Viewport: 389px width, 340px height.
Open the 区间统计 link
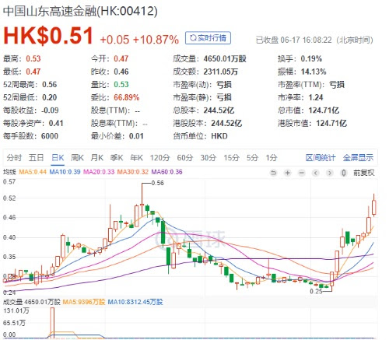pyautogui.click(x=321, y=157)
